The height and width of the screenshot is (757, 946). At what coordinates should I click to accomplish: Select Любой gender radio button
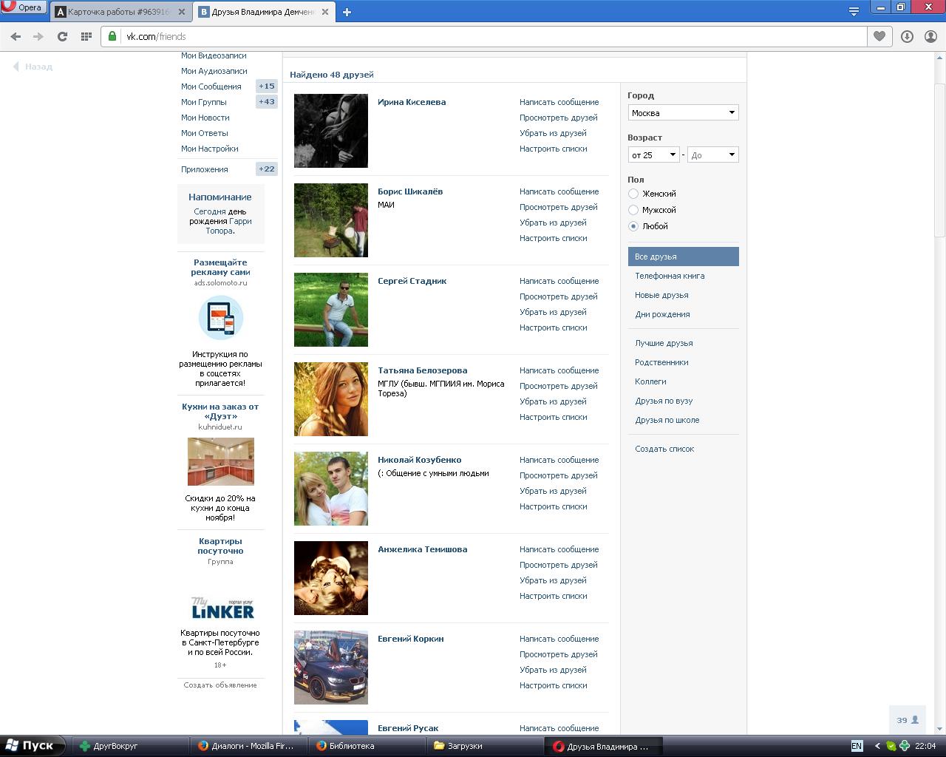633,226
